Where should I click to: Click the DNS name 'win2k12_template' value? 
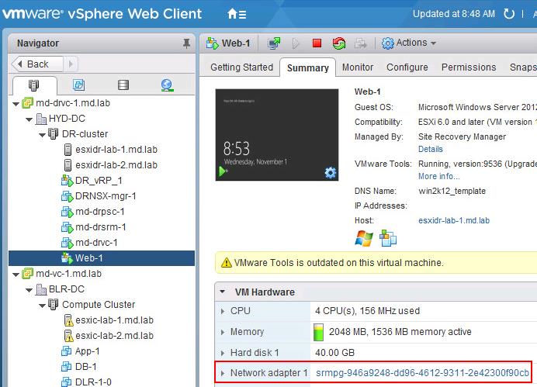tap(452, 191)
